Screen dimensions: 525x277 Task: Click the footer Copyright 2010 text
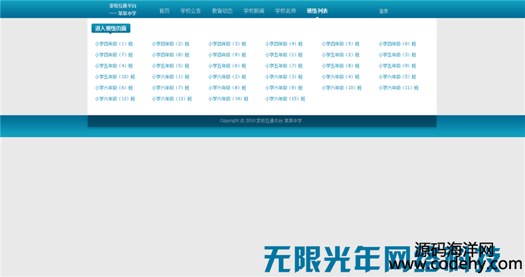click(261, 121)
